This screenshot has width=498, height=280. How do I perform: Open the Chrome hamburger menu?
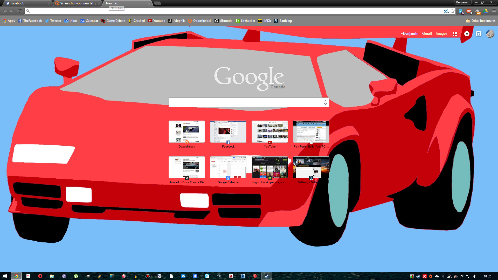[x=494, y=11]
